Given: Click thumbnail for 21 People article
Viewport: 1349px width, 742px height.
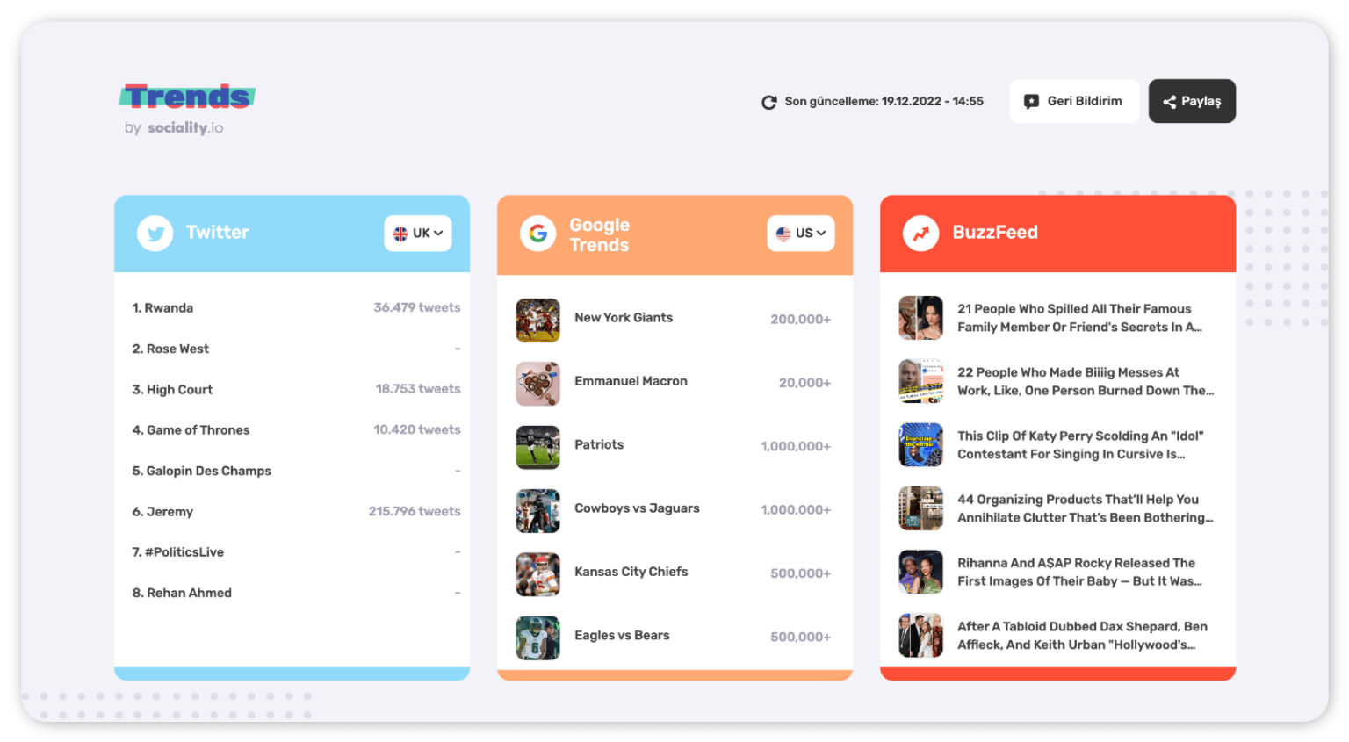Looking at the screenshot, I should click(920, 318).
